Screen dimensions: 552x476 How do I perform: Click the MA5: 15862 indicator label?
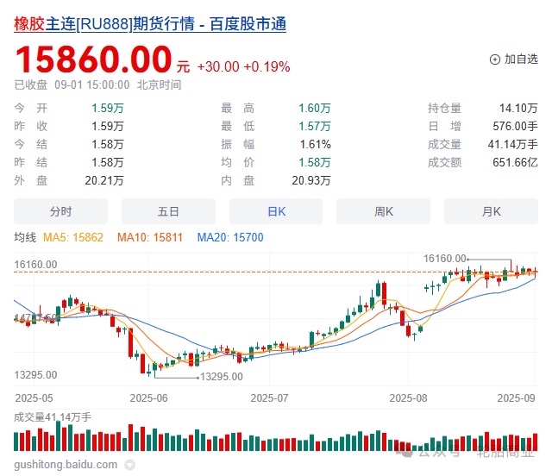pyautogui.click(x=73, y=237)
